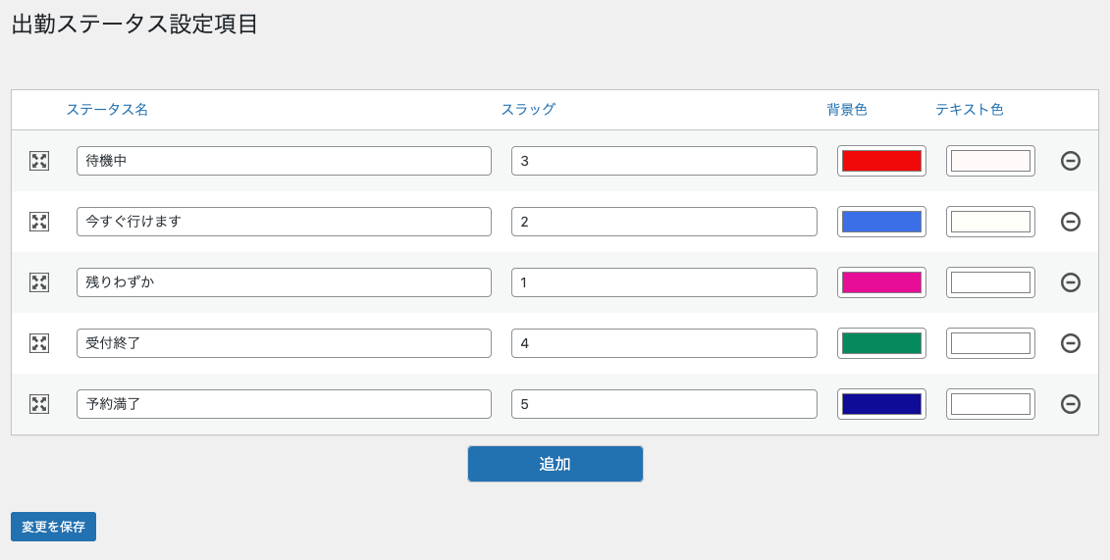Remove the 予約満了 status row
Image resolution: width=1110 pixels, height=560 pixels.
pyautogui.click(x=1071, y=404)
